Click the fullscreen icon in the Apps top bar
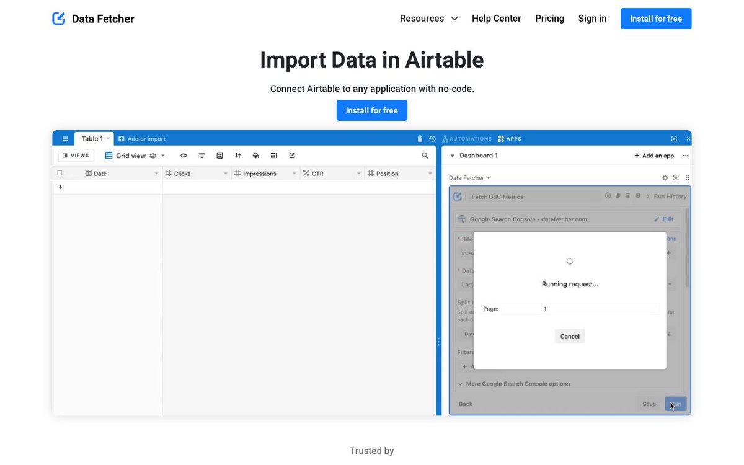This screenshot has width=744, height=465. 674,139
